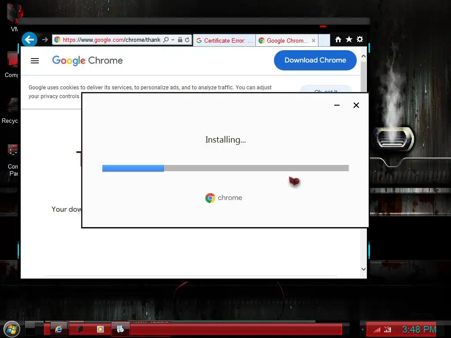Click the Download Chrome button
The image size is (451, 338).
pyautogui.click(x=315, y=60)
